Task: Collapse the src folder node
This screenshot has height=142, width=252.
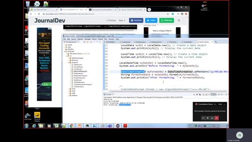Action: (x=67, y=56)
